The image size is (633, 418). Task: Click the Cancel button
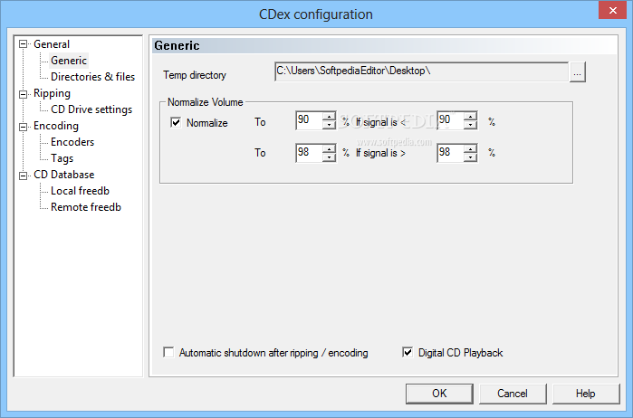pyautogui.click(x=513, y=394)
